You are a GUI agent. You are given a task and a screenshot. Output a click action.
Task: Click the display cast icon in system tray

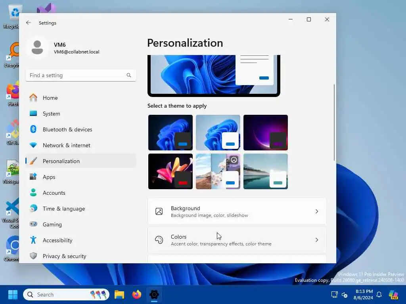tap(334, 294)
